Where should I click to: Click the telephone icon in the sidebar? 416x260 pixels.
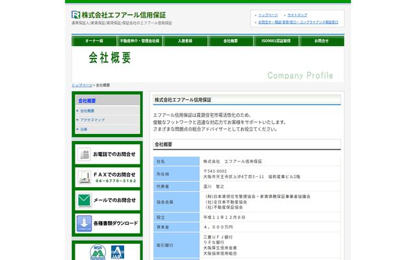click(x=84, y=154)
